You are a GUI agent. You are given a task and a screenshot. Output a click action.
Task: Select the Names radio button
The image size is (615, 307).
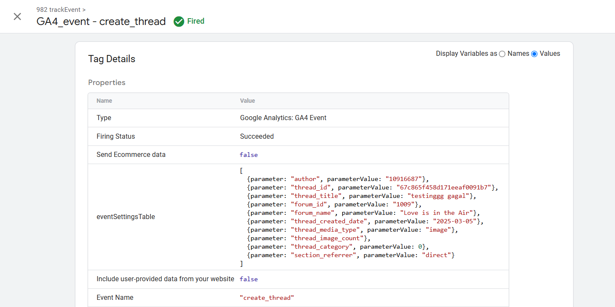pos(502,54)
